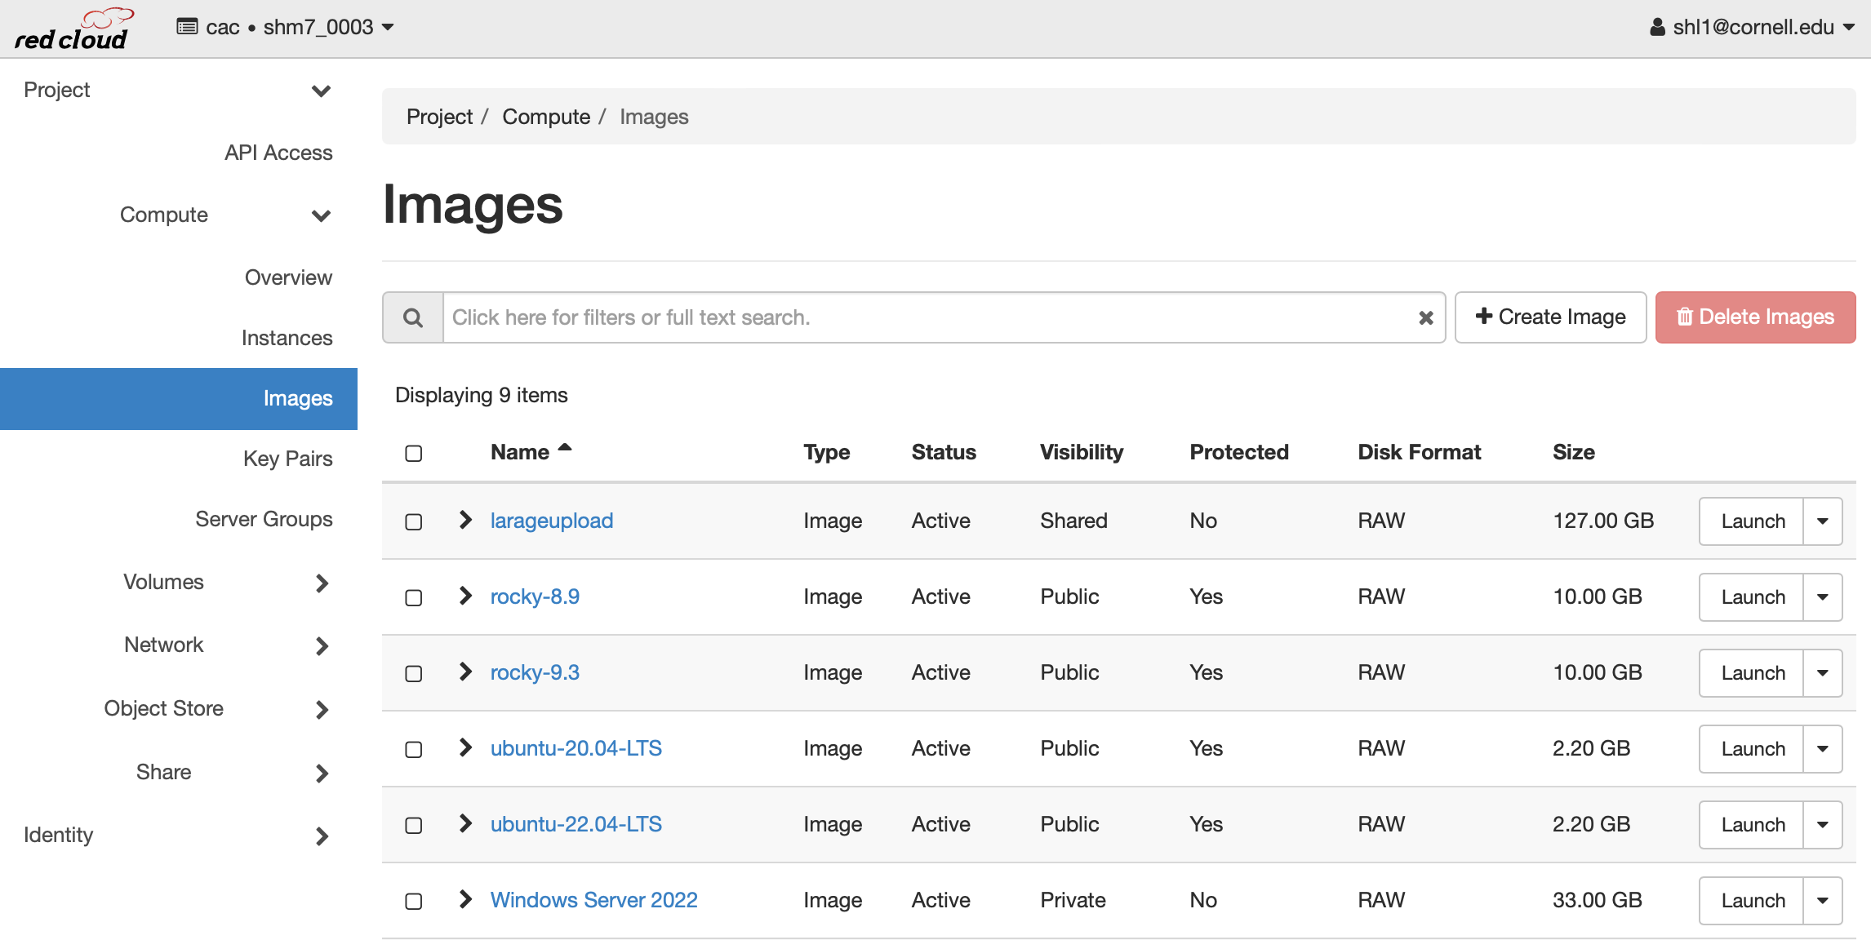Check the select-all images checkbox
Viewport: 1871px width, 940px height.
(x=414, y=453)
